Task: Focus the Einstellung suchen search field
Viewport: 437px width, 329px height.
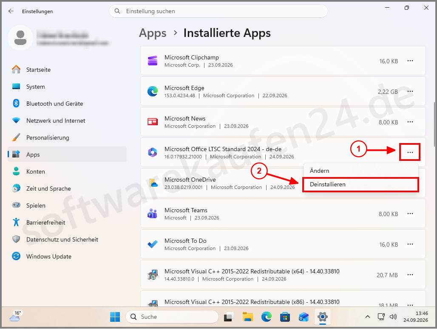Action: click(218, 11)
